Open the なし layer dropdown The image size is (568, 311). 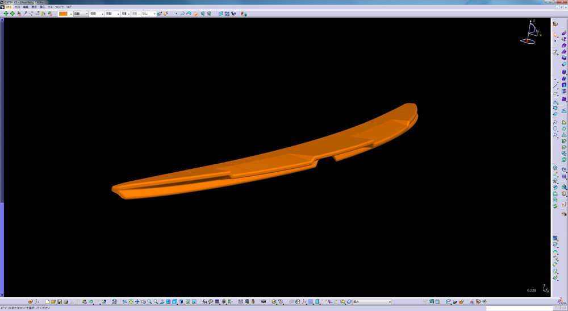(x=148, y=14)
